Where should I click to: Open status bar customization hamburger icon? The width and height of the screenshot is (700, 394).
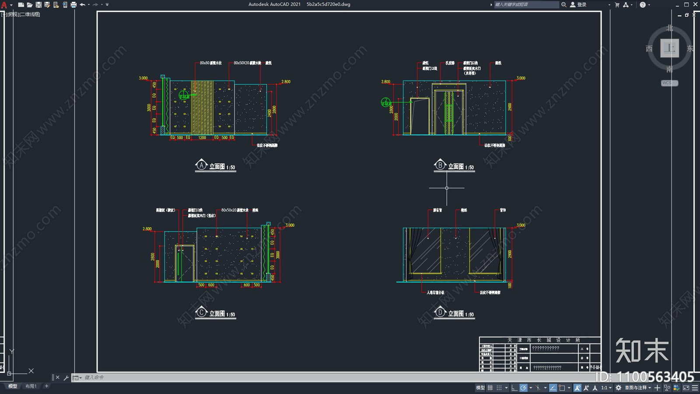pos(695,388)
